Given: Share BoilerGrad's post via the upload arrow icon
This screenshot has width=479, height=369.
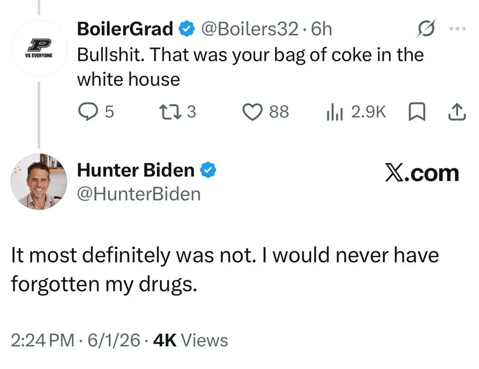Looking at the screenshot, I should pos(457,112).
